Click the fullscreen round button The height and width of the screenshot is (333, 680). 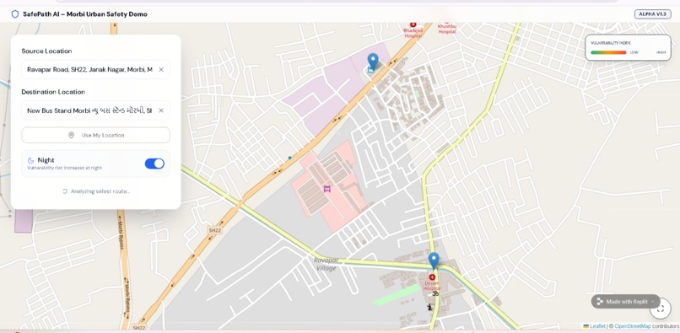tap(661, 309)
